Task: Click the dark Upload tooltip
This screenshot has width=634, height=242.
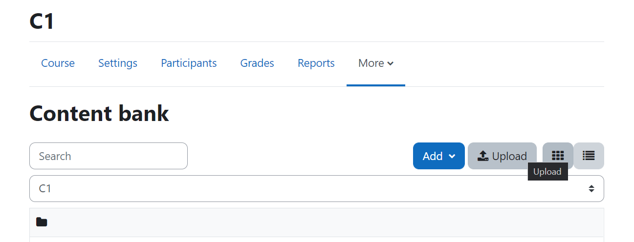Action: (547, 172)
